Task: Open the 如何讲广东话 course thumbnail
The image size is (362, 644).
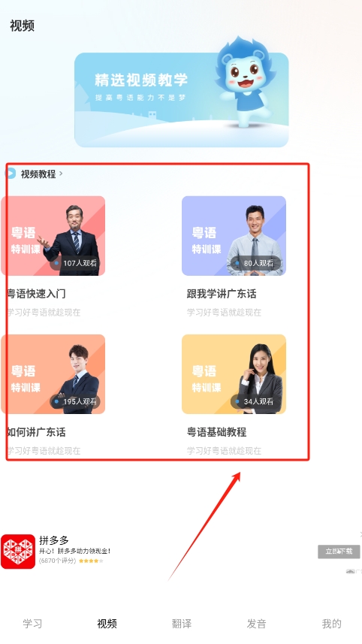Action: pos(53,374)
